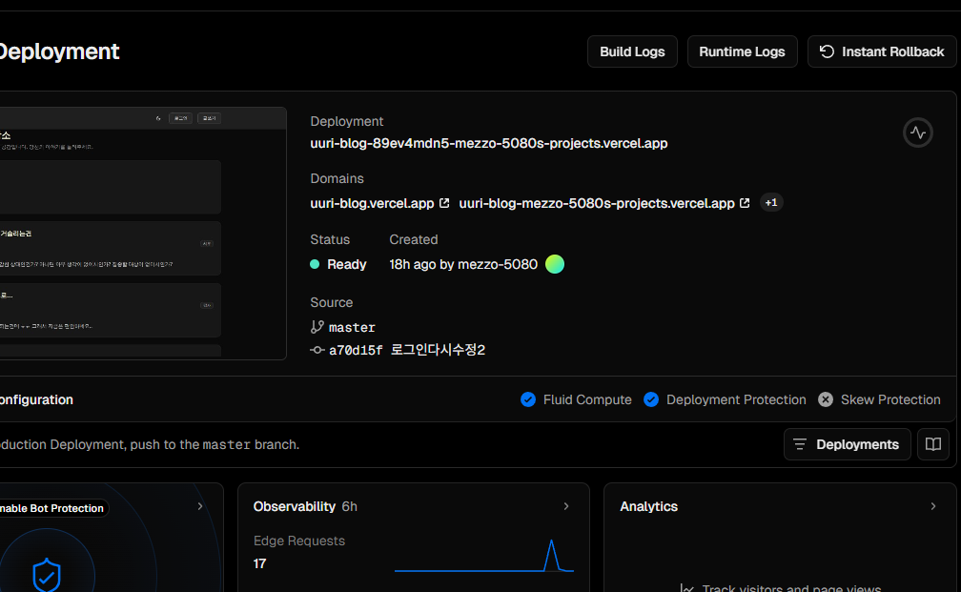
Task: Click the Enable Bot Protection label
Action: [x=51, y=508]
